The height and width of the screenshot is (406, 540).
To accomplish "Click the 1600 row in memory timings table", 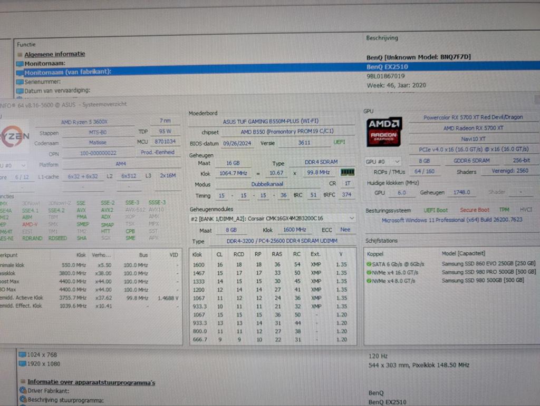I will click(x=273, y=265).
